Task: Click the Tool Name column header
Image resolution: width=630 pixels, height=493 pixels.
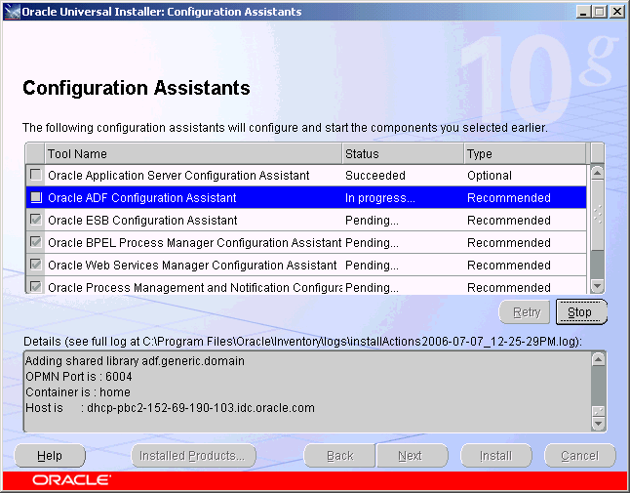Action: coord(193,153)
